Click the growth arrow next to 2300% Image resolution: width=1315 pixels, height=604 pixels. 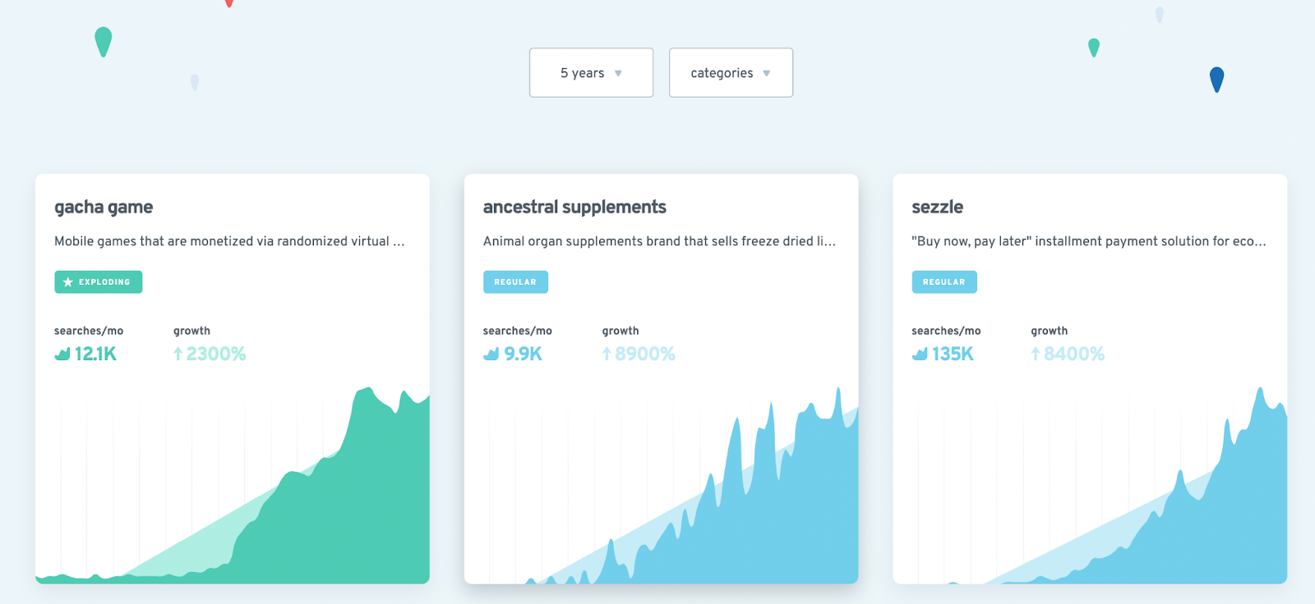click(178, 354)
